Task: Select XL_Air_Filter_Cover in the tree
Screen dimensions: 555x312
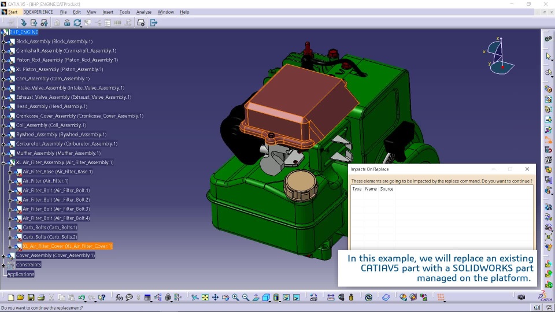Action: (x=67, y=246)
